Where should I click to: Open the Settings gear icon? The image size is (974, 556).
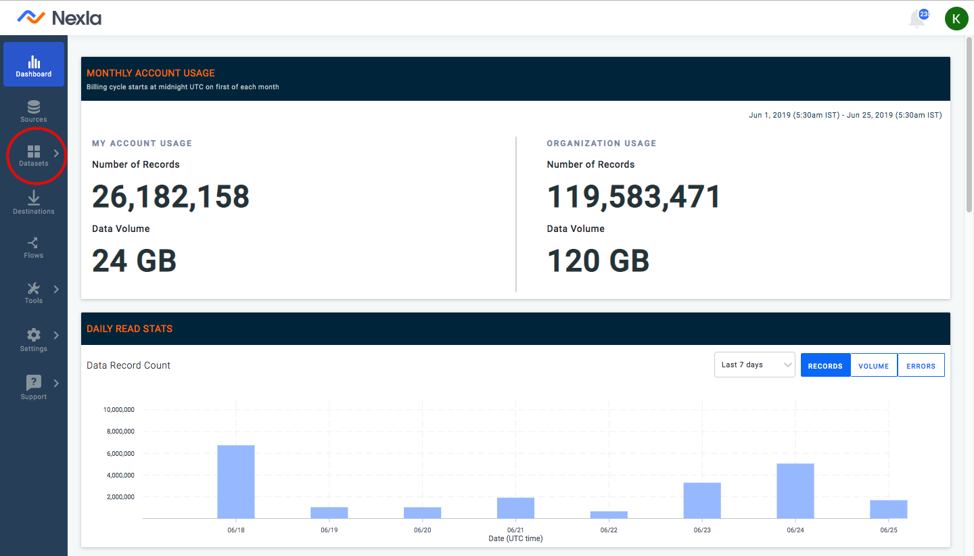(34, 335)
